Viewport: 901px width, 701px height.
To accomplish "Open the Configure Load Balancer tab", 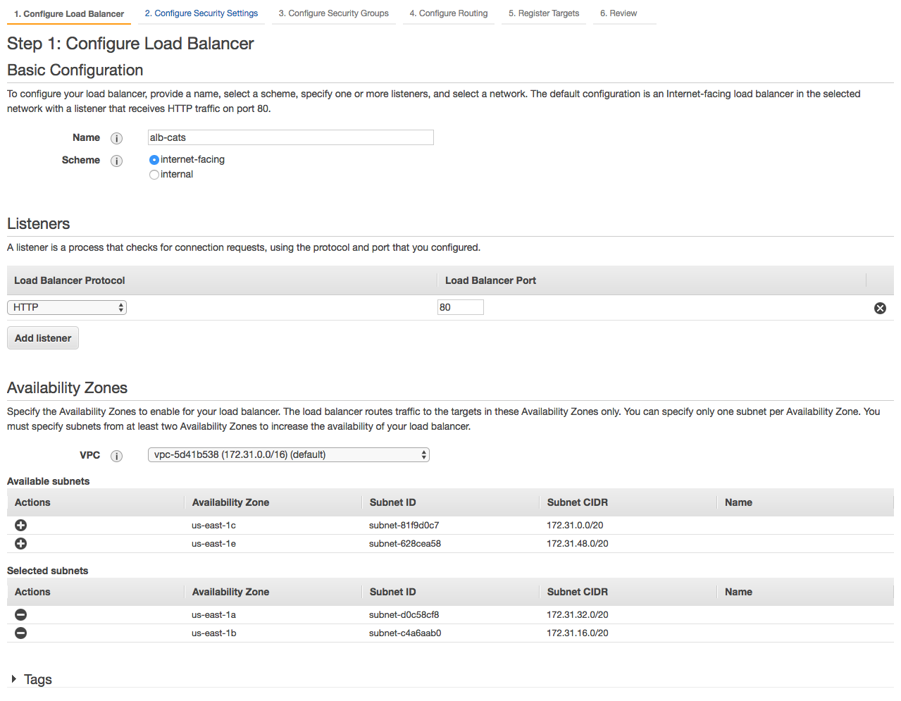I will (x=69, y=13).
